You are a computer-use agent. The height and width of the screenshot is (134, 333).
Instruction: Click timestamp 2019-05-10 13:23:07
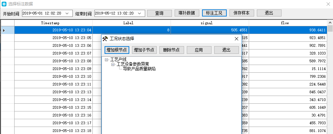pyautogui.click(x=72, y=53)
